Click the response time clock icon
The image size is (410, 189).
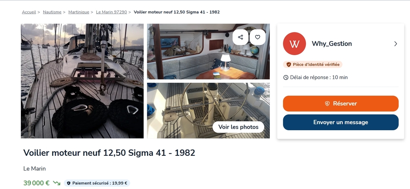[286, 78]
